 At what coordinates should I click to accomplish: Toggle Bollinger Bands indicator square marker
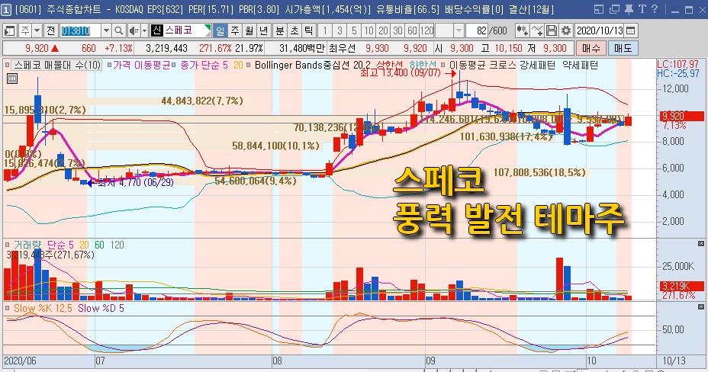[249, 66]
